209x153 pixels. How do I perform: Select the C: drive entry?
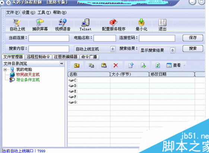(73, 80)
